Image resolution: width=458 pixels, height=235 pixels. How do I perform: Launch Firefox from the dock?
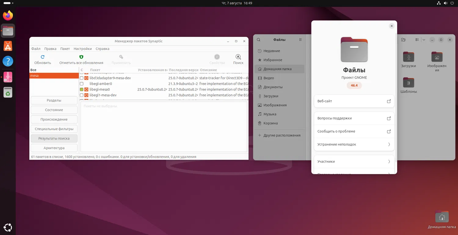[x=8, y=15]
